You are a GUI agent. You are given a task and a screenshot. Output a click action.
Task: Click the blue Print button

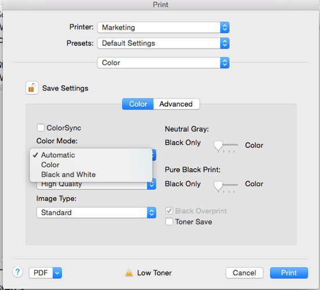click(289, 273)
